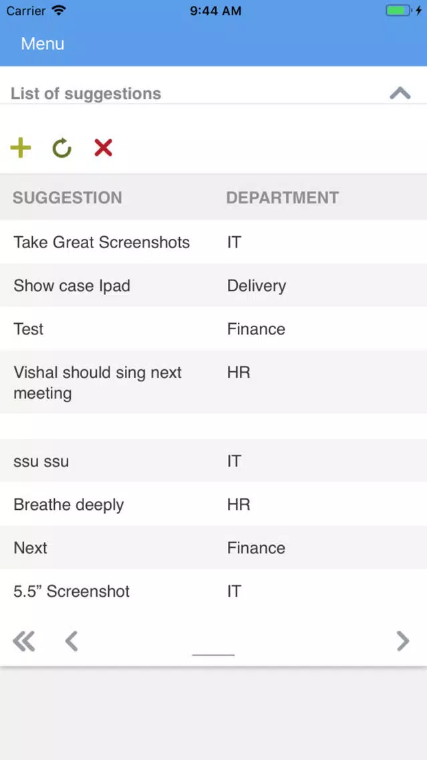Click the green refresh list icon

click(62, 149)
